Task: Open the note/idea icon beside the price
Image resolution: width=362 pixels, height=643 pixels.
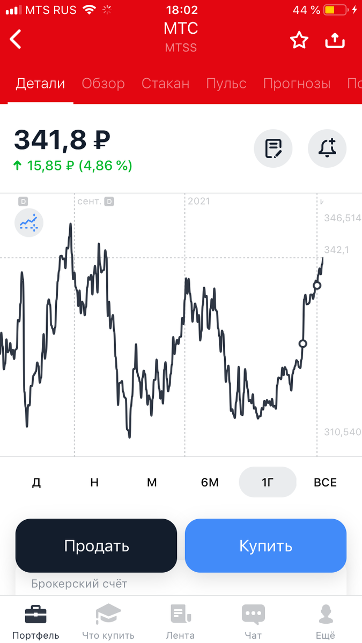Action: 273,148
